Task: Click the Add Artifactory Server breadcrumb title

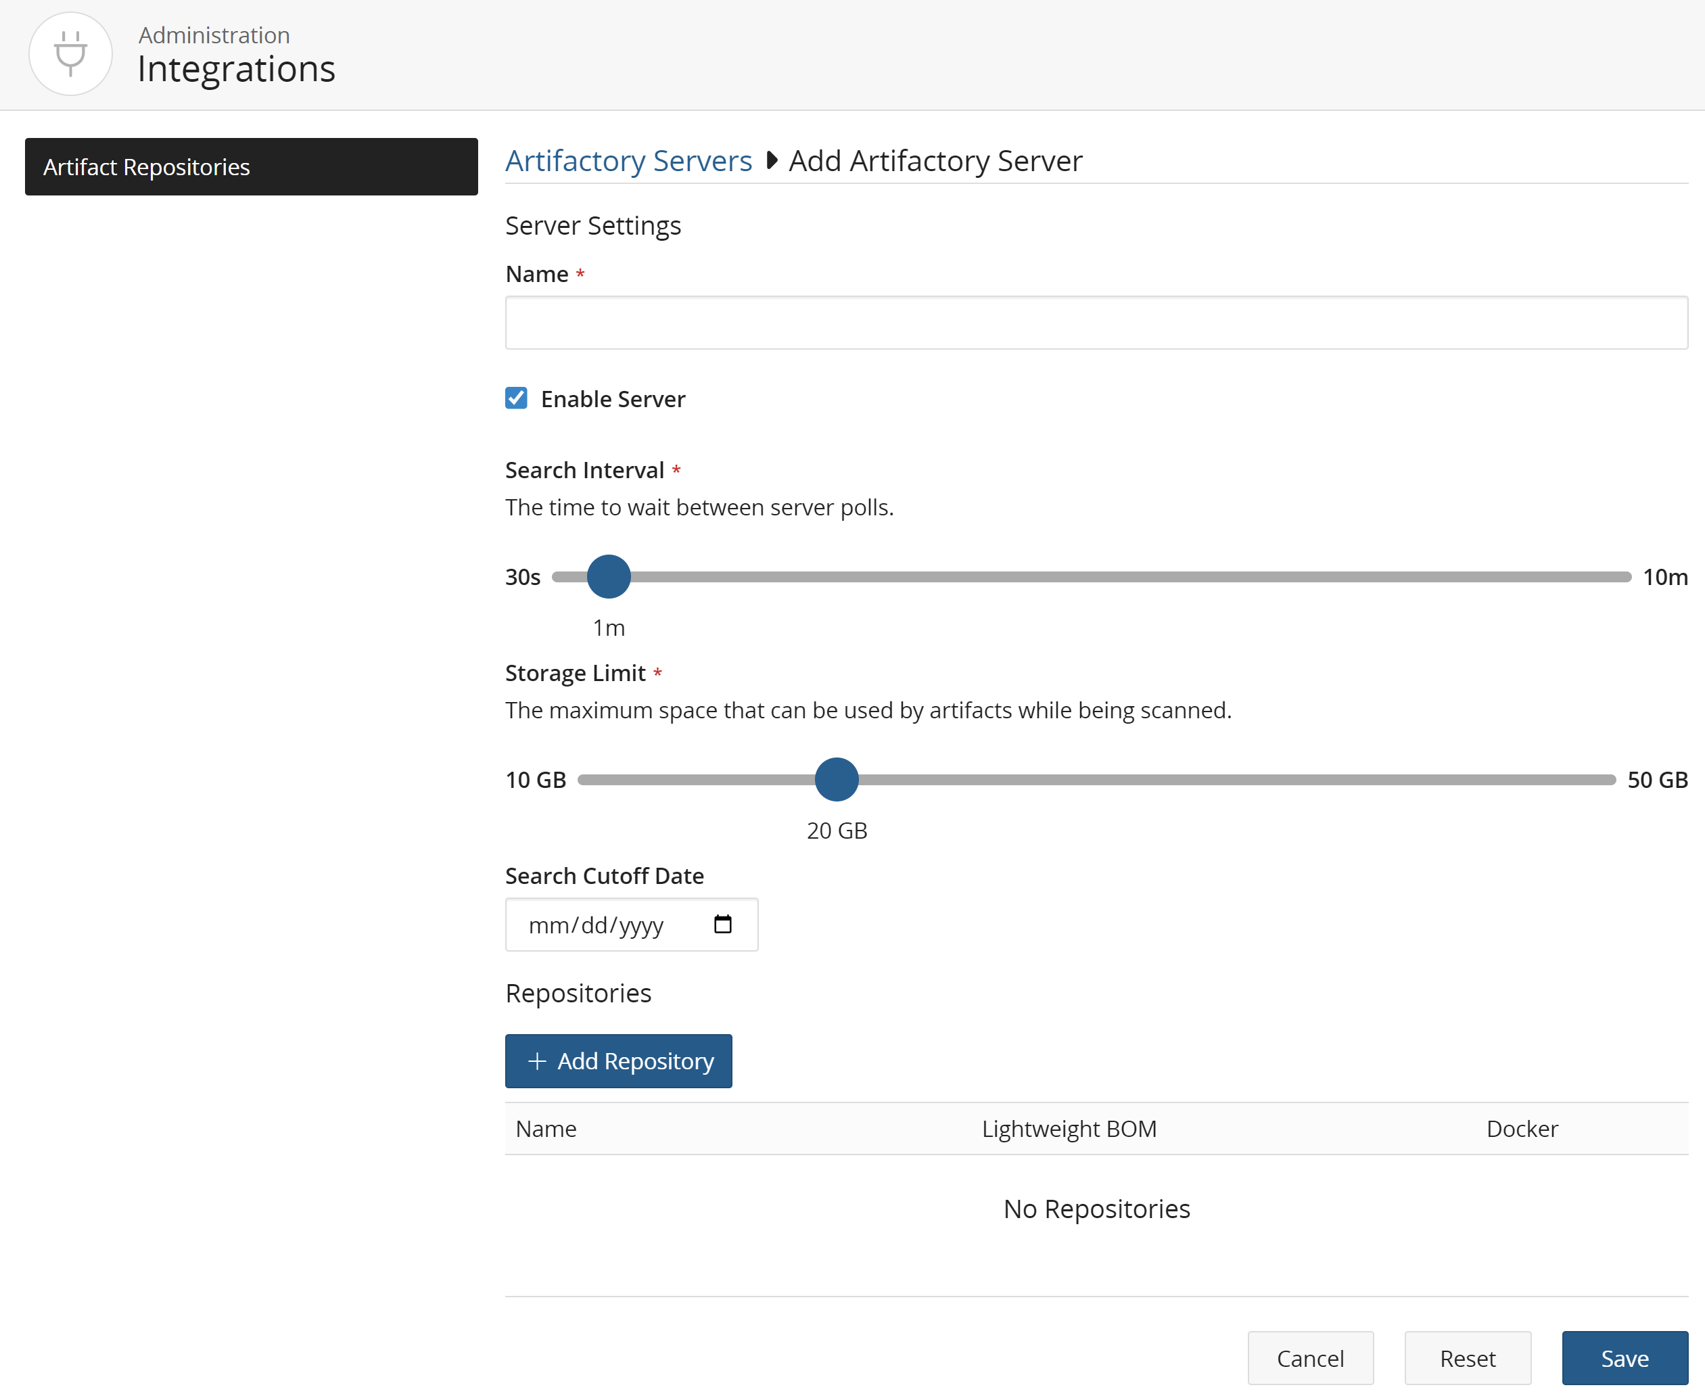Action: point(935,160)
